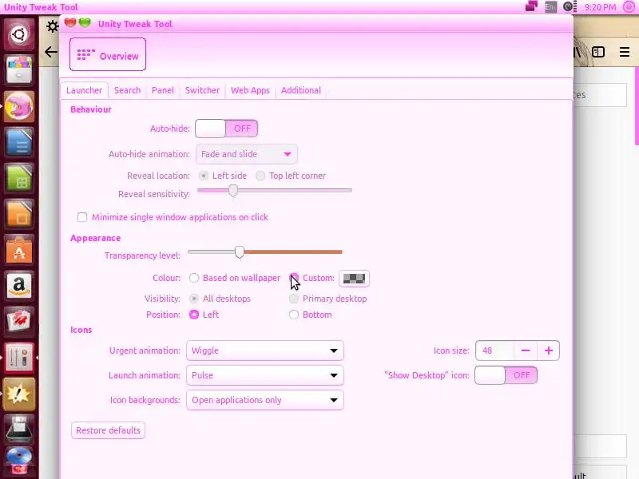Screen dimensions: 639x479
Task: Click the browser window vertical scrollbar
Action: [637, 106]
